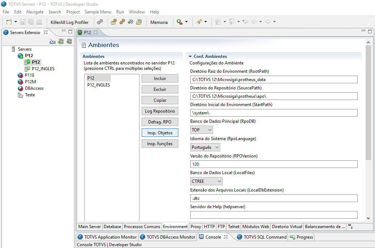
Task: Click the orange pen toolbar icon
Action: click(x=199, y=22)
